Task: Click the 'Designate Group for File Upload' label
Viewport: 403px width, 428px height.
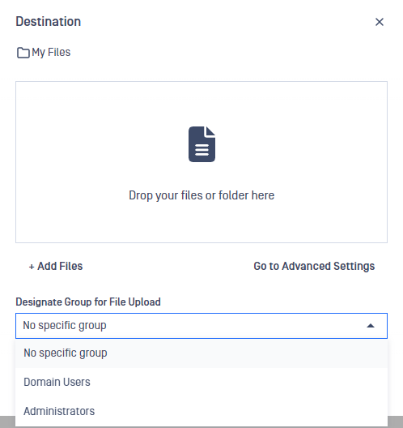Action: coord(88,302)
